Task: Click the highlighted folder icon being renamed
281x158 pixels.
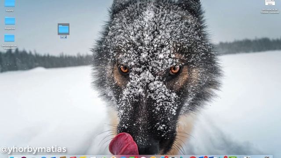Action: [63, 29]
